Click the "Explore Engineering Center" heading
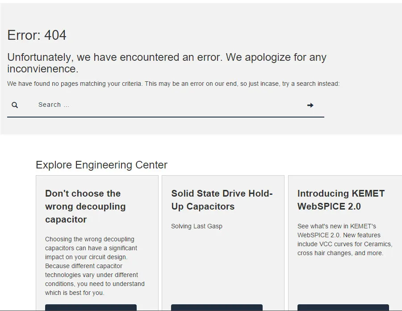The height and width of the screenshot is (311, 402). [101, 165]
